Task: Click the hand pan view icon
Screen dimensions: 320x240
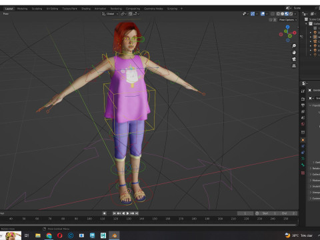Action: click(294, 53)
